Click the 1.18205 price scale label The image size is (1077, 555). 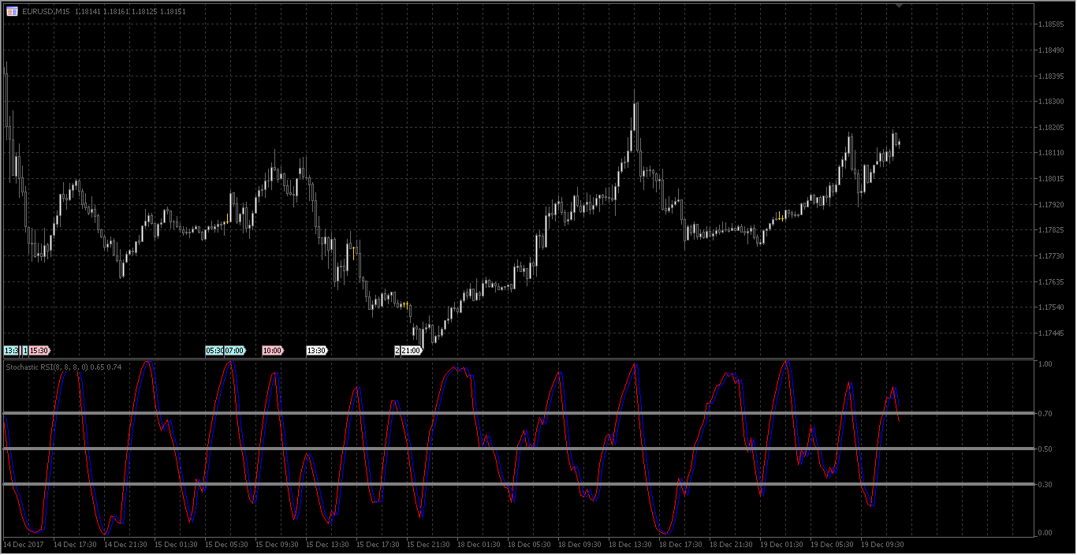pos(1052,128)
